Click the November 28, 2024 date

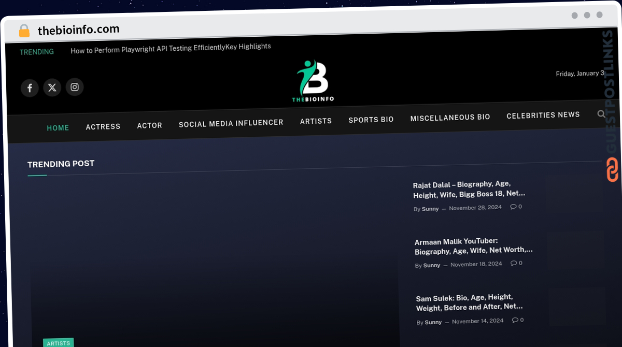[475, 208]
